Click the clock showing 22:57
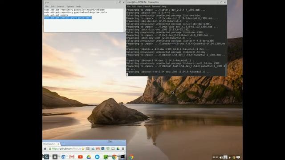 pyautogui.click(x=216, y=157)
